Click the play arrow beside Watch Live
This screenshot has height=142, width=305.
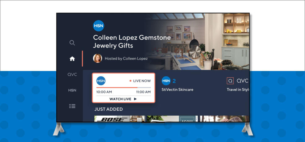(x=135, y=99)
